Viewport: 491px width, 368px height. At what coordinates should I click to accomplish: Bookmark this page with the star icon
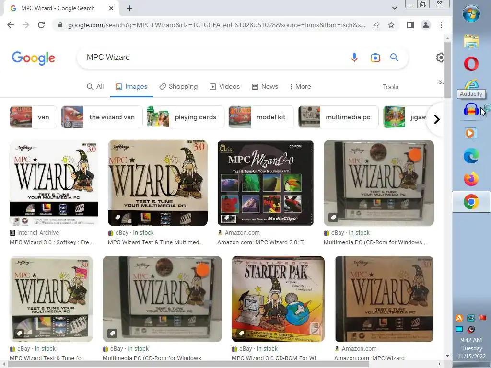(391, 25)
